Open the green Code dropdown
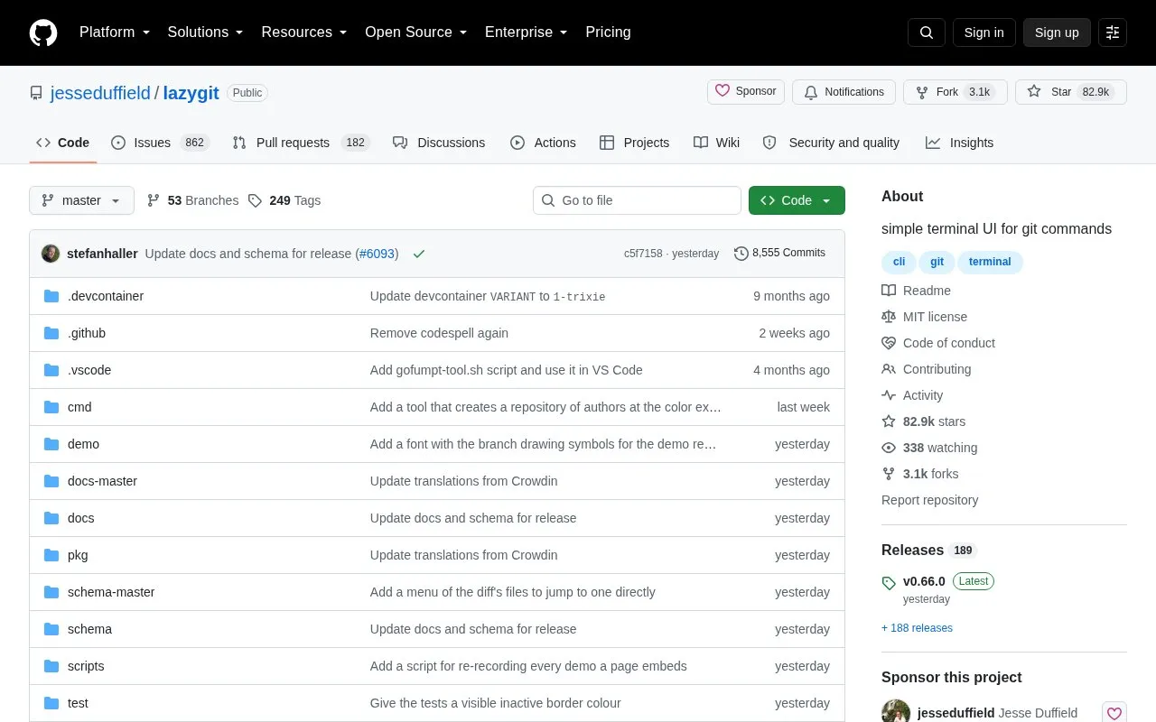 [x=797, y=200]
